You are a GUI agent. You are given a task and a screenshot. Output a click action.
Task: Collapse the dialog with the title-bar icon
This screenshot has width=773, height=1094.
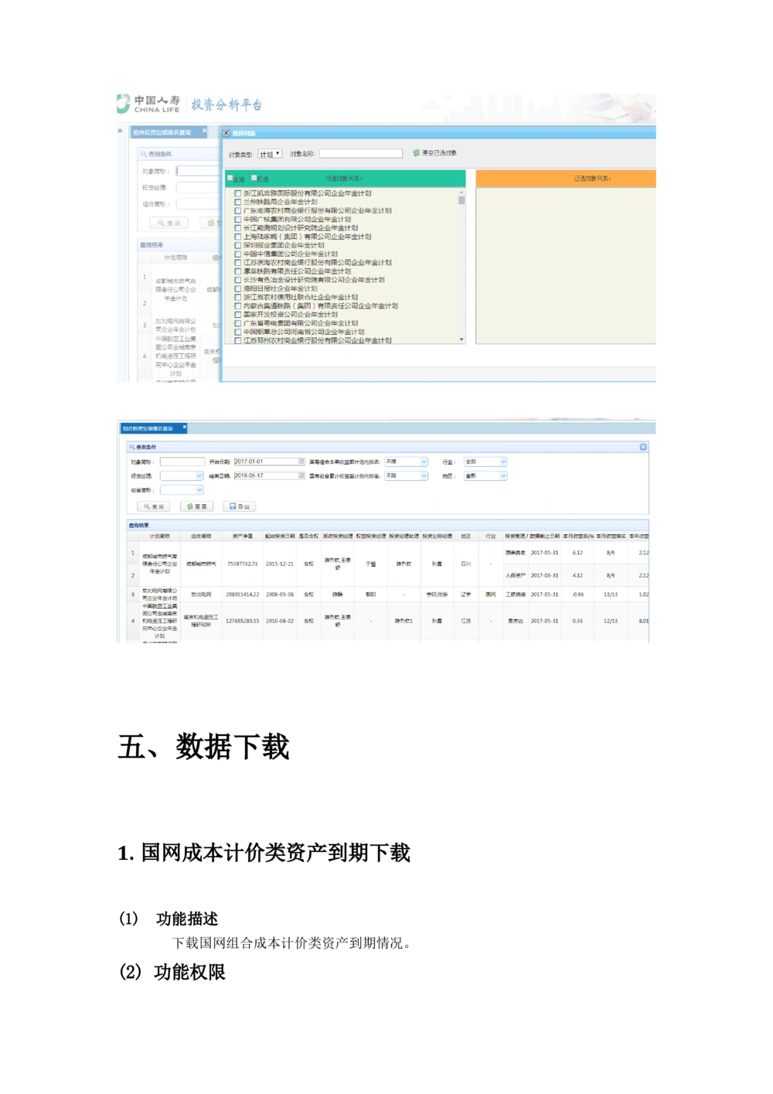(226, 133)
